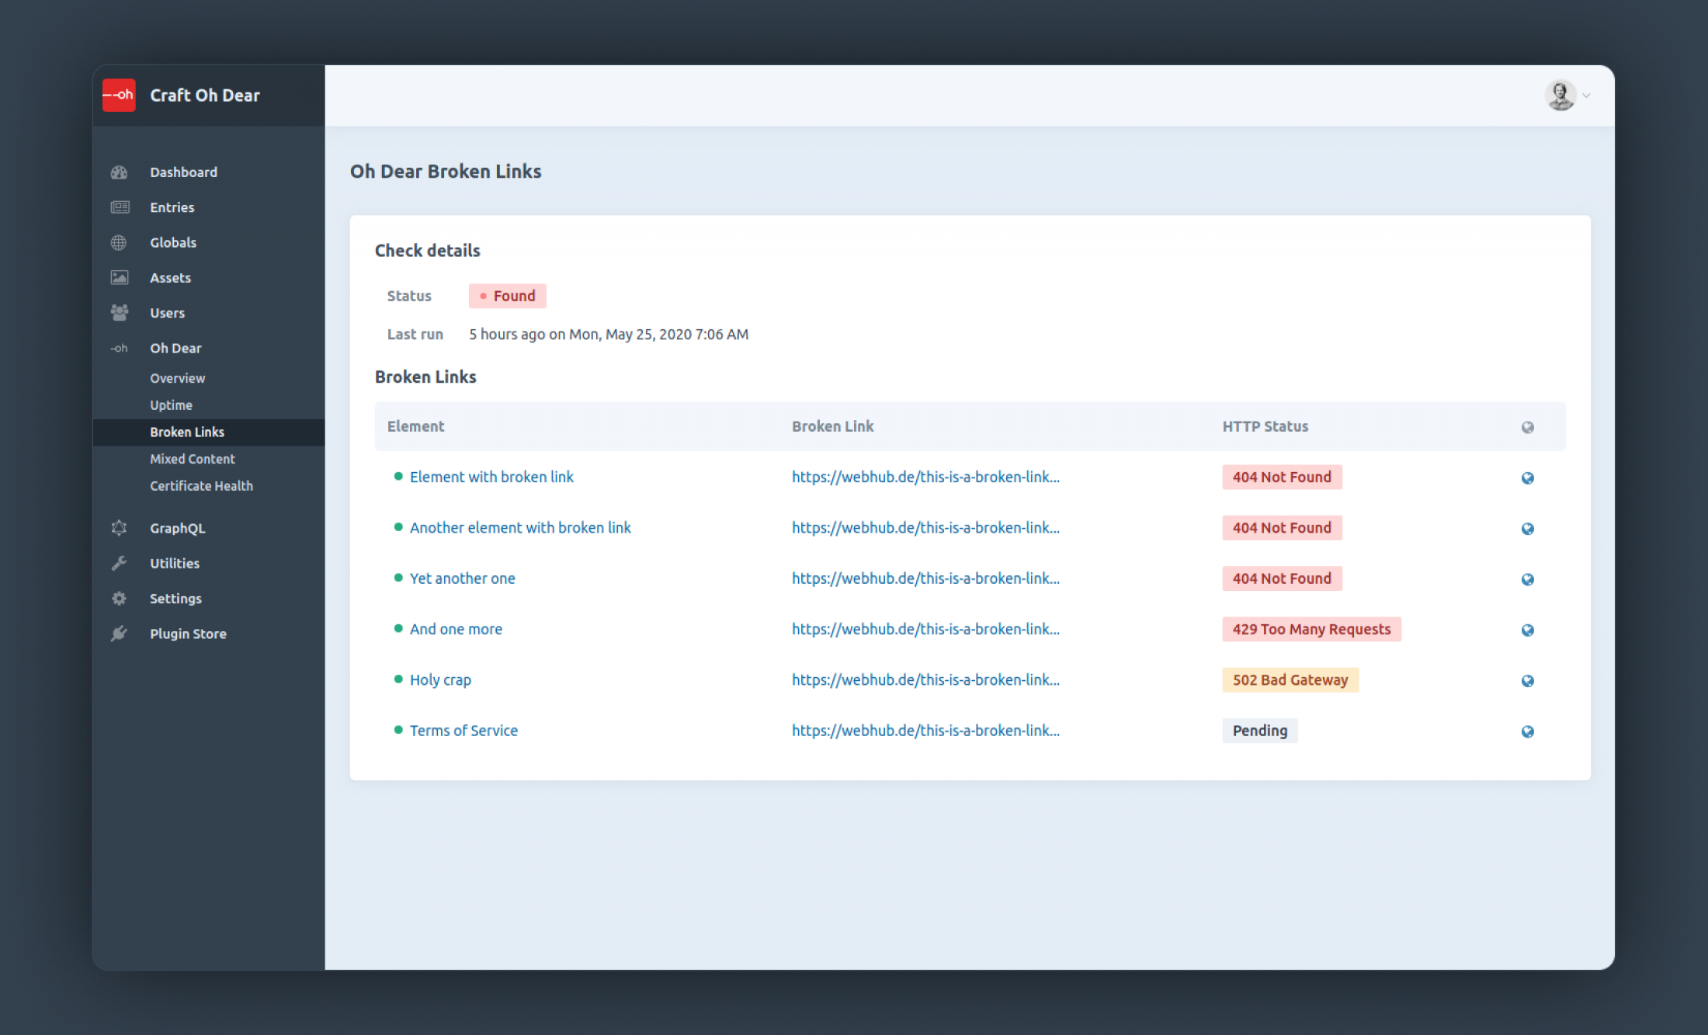Click the Settings gear icon

[x=119, y=599]
